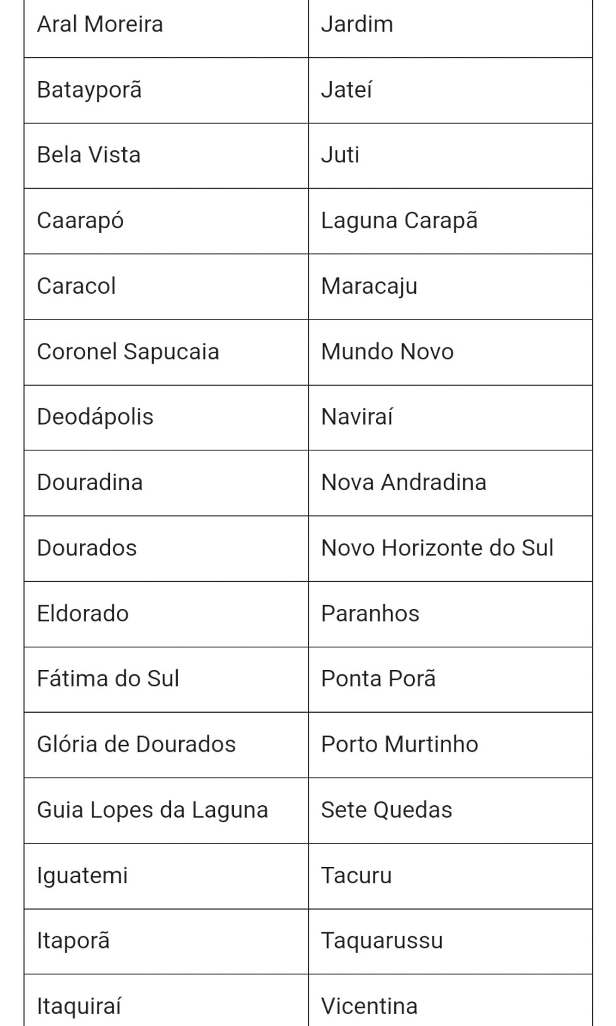The width and height of the screenshot is (616, 1026).
Task: Select the Deodápolis entry
Action: [x=95, y=417]
